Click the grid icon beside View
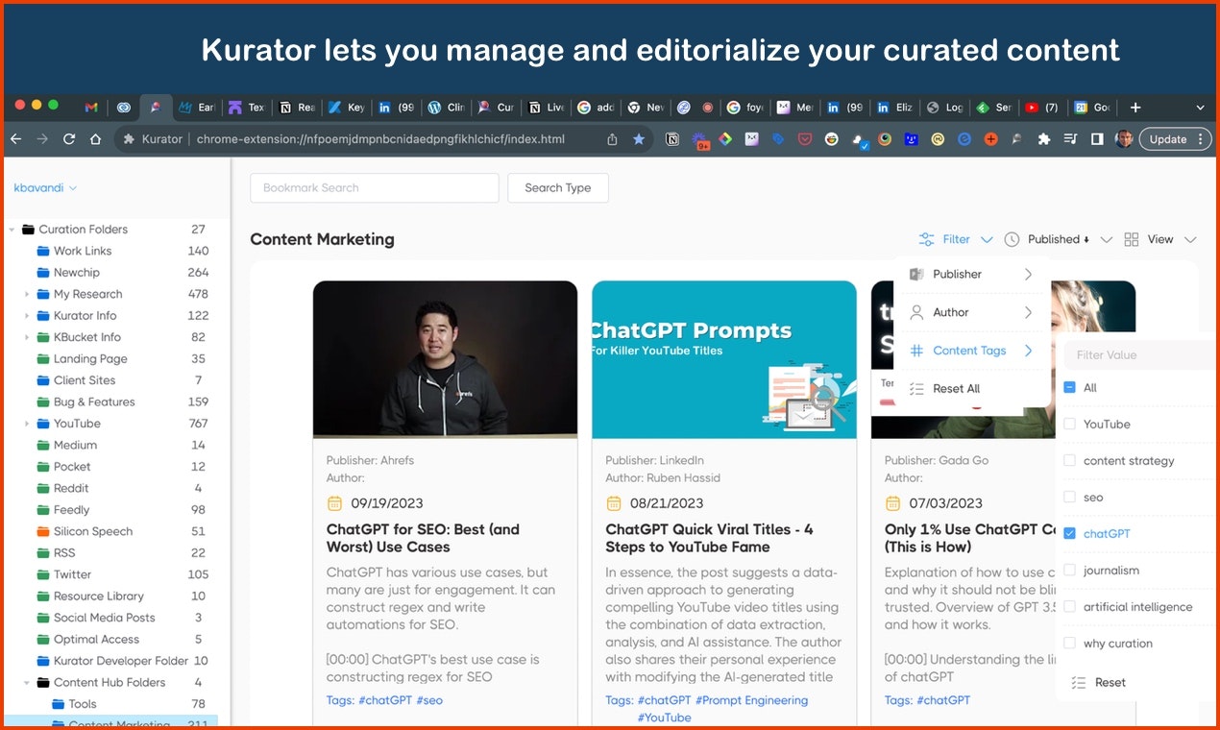 (x=1132, y=239)
